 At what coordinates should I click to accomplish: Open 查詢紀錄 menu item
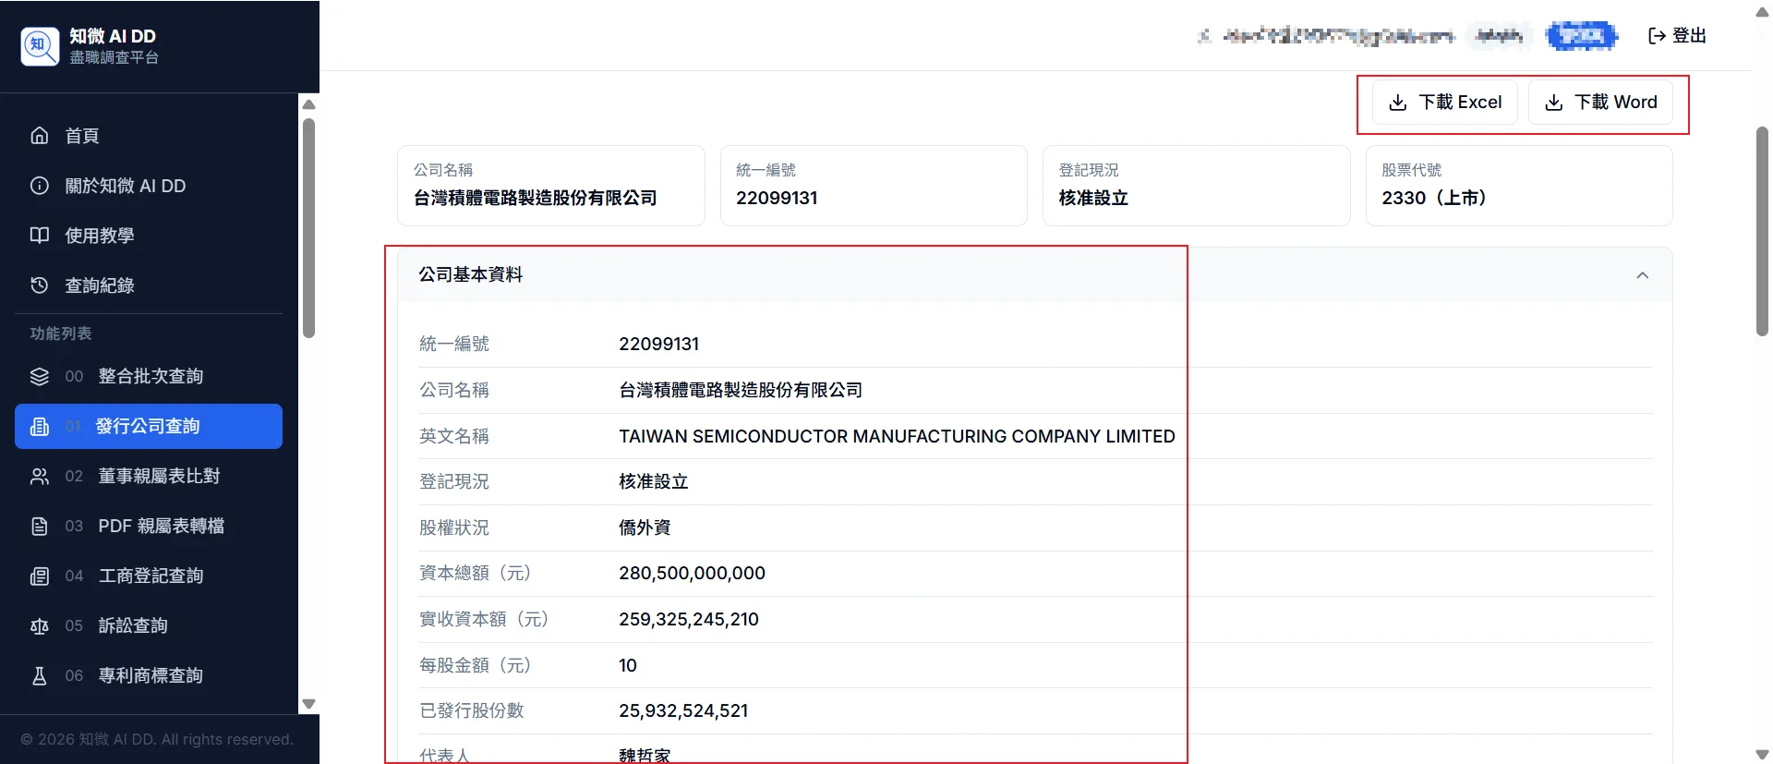coord(149,285)
